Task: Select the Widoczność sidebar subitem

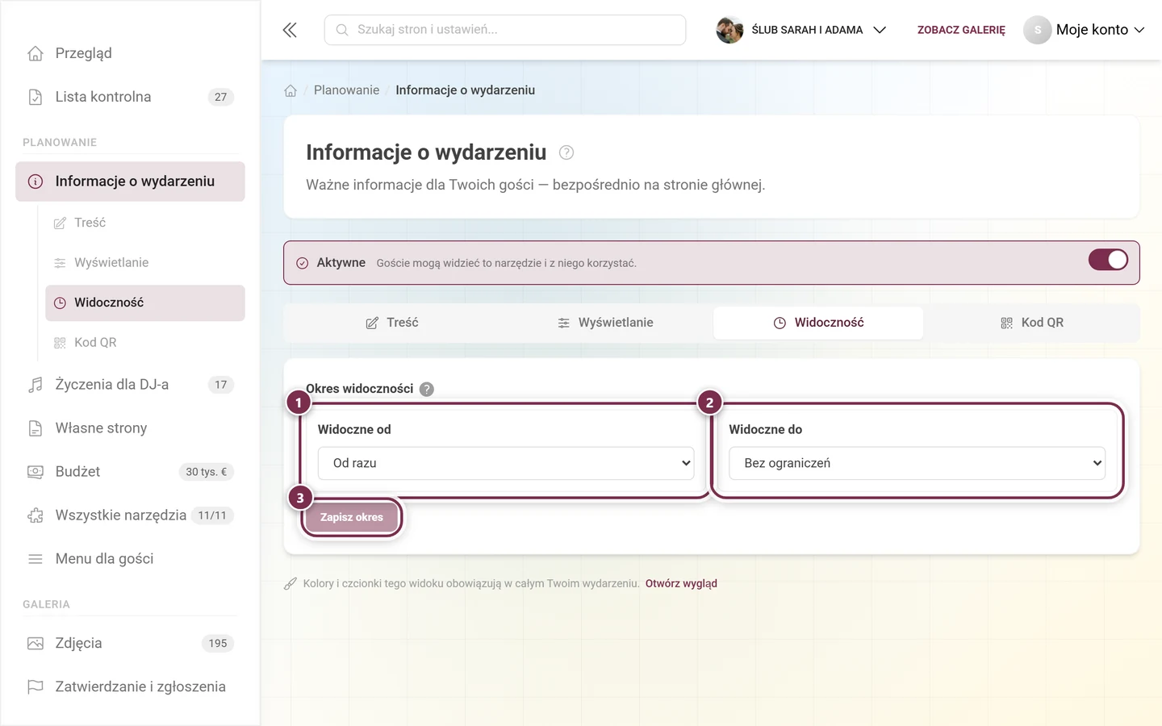Action: 145,302
